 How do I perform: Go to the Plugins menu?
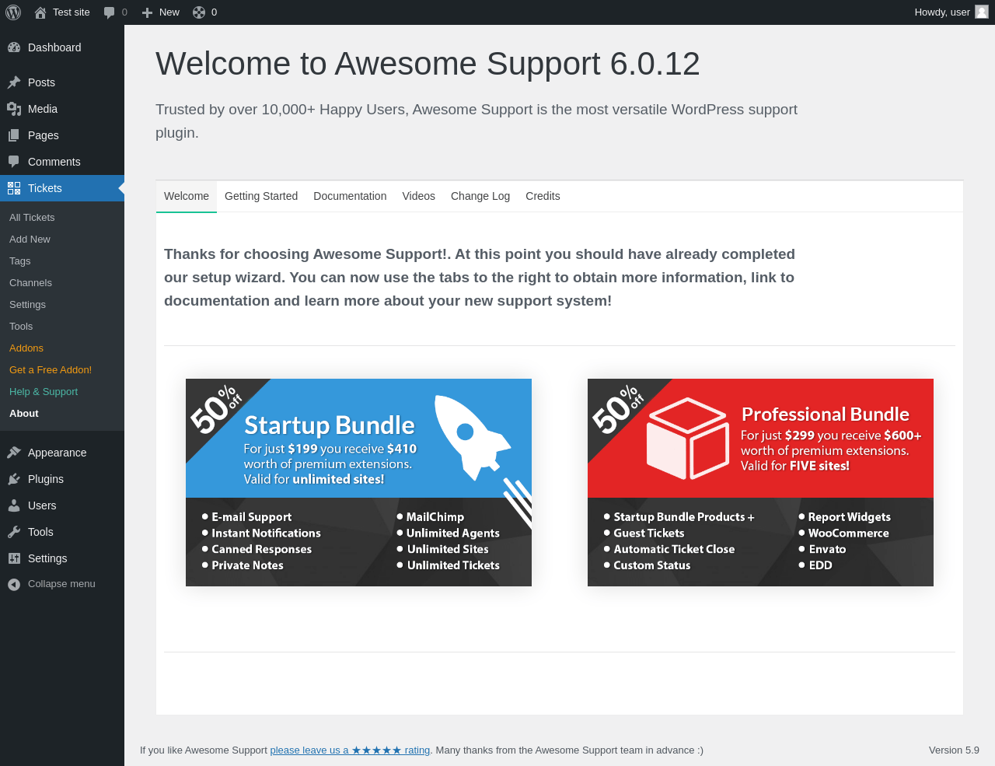tap(62, 479)
